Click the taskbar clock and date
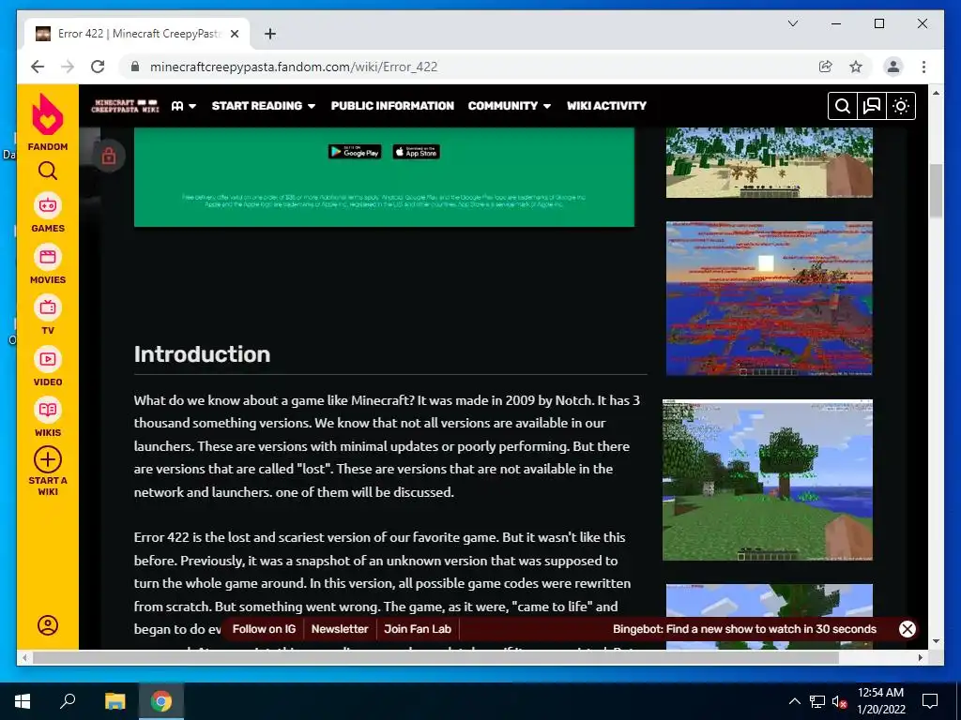Image resolution: width=961 pixels, height=720 pixels. [x=880, y=701]
